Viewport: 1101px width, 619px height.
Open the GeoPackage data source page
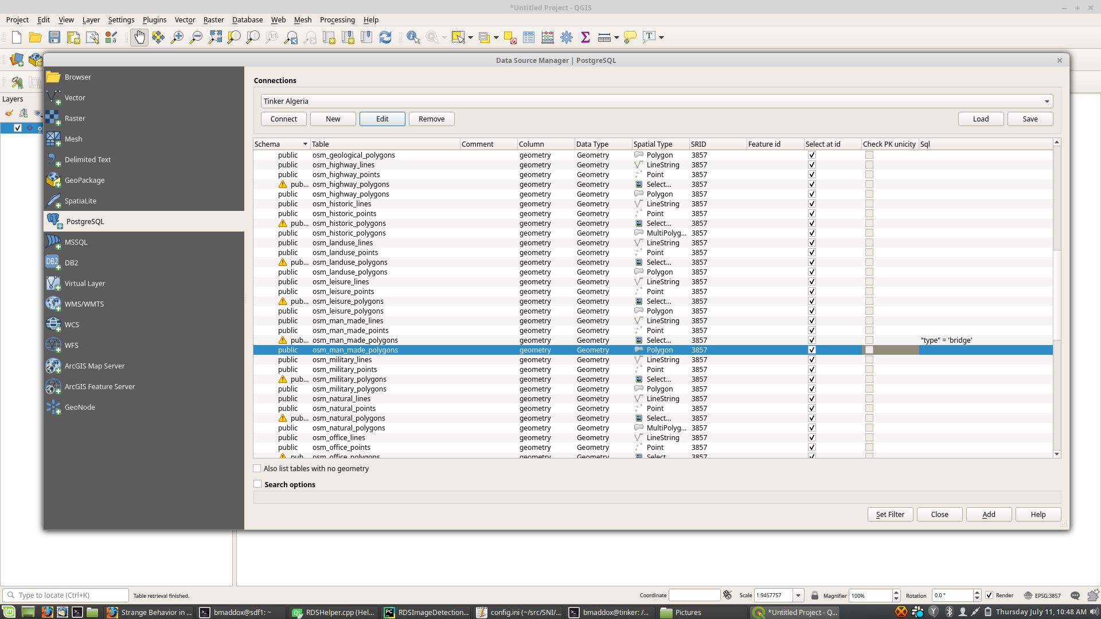[x=84, y=180]
